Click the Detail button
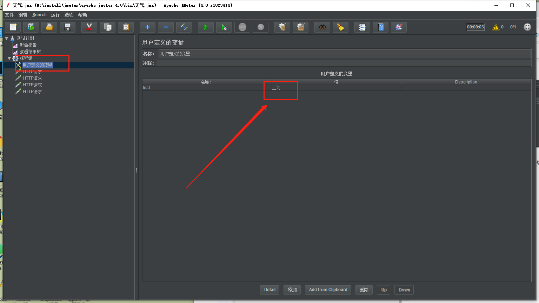This screenshot has height=303, width=539. point(270,290)
